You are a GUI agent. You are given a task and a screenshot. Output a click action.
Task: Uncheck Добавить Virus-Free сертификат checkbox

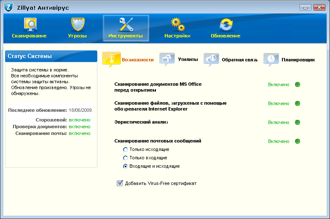(x=120, y=183)
